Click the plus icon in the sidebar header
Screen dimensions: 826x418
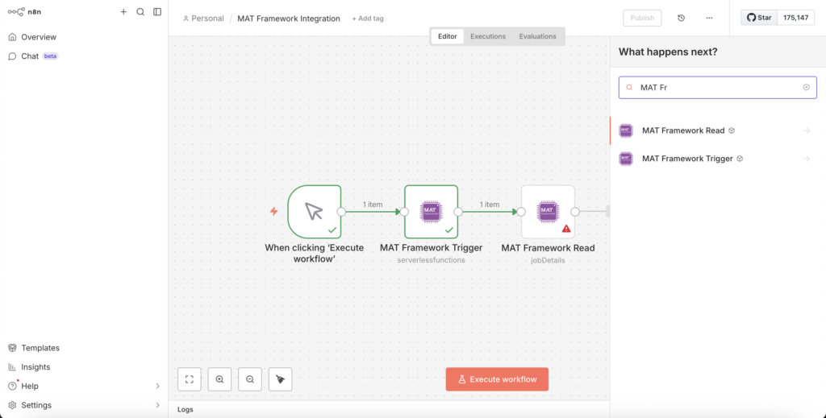click(123, 12)
